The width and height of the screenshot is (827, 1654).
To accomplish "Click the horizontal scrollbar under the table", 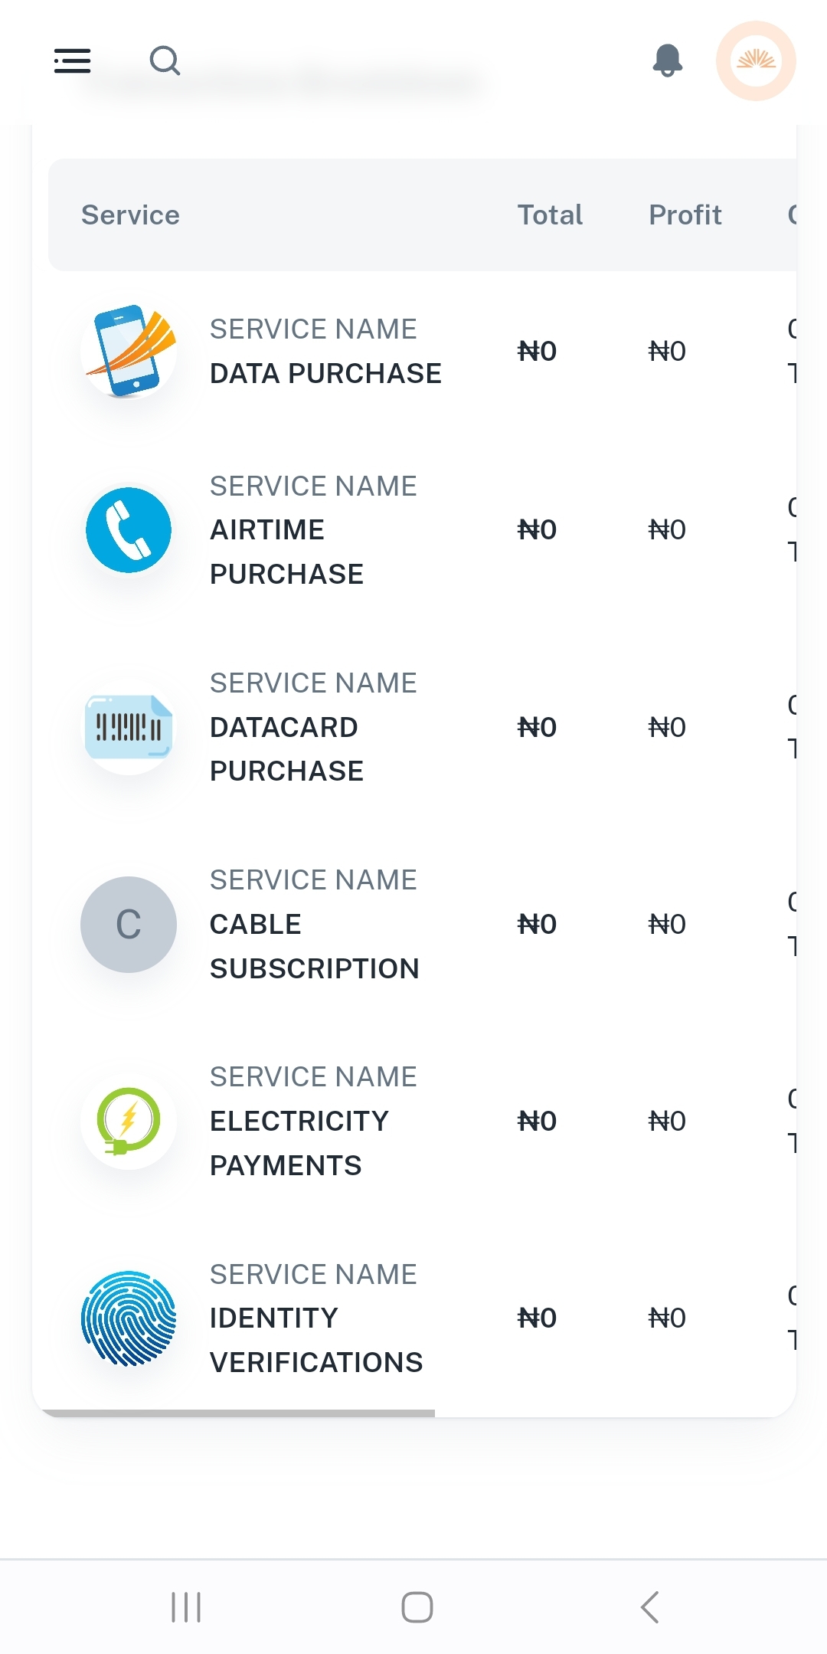I will [x=239, y=1413].
